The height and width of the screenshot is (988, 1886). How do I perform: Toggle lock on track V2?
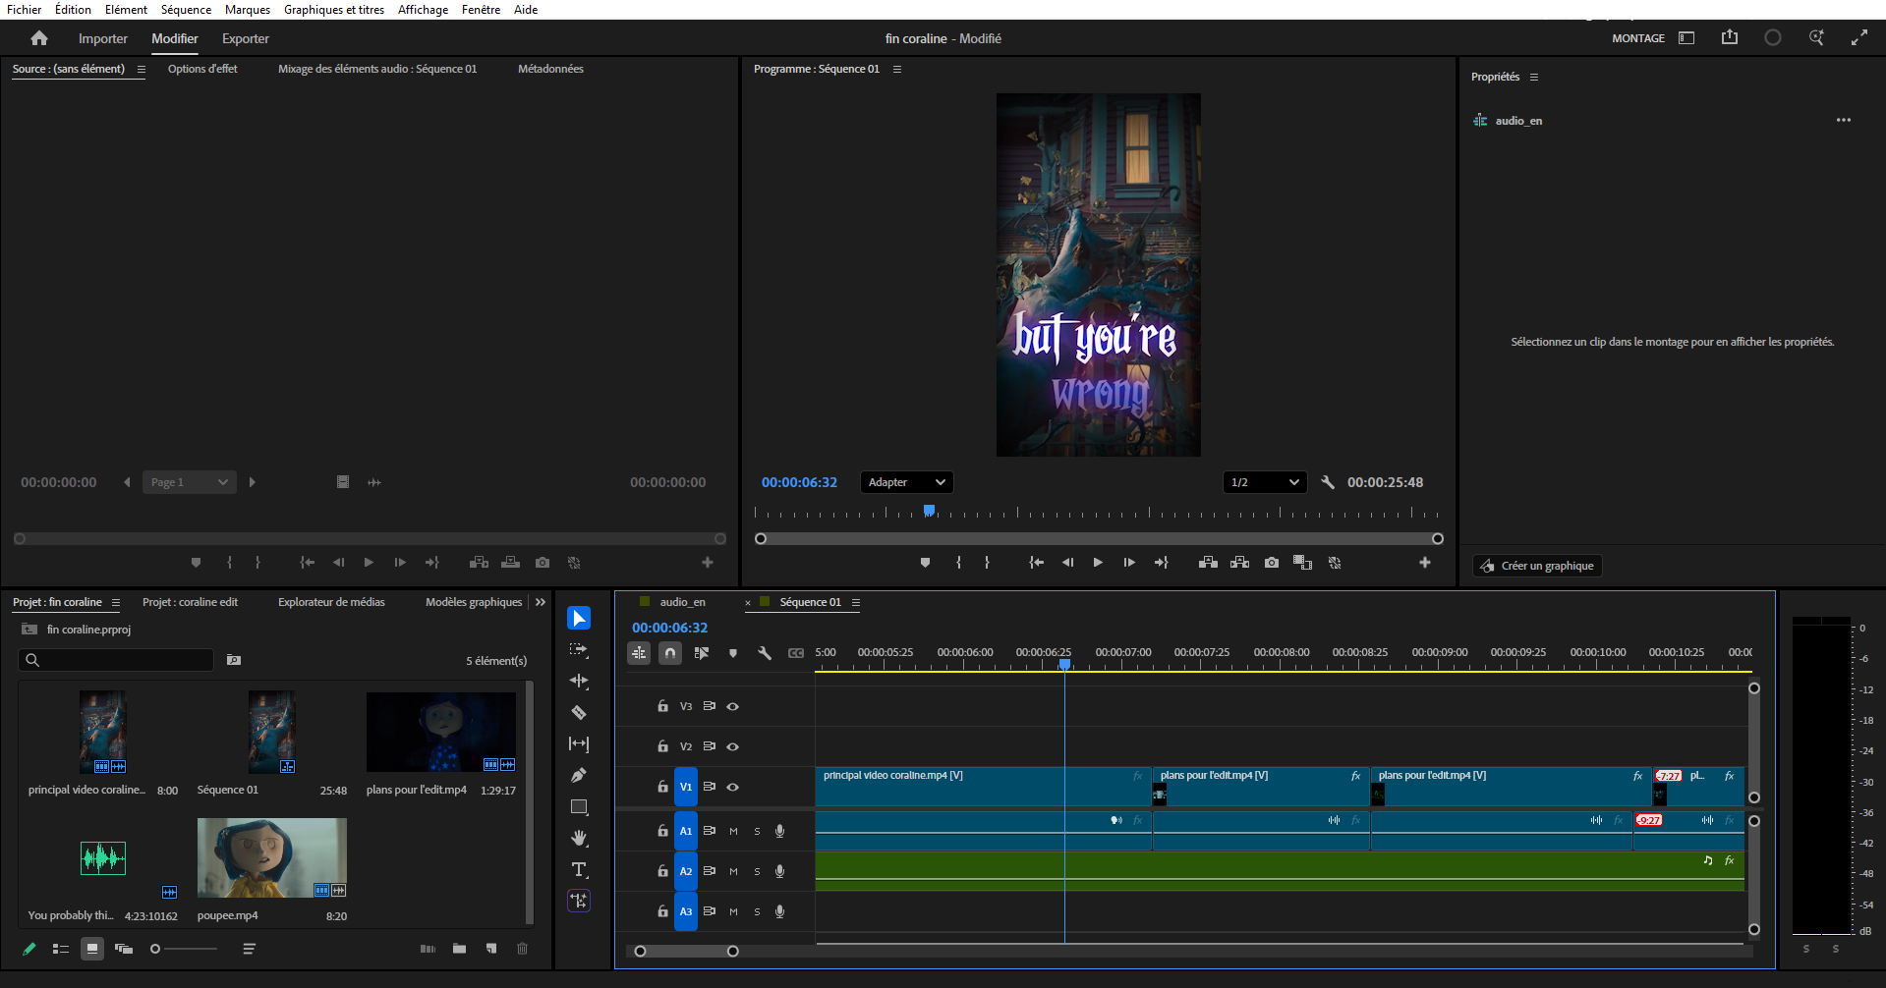pyautogui.click(x=662, y=746)
